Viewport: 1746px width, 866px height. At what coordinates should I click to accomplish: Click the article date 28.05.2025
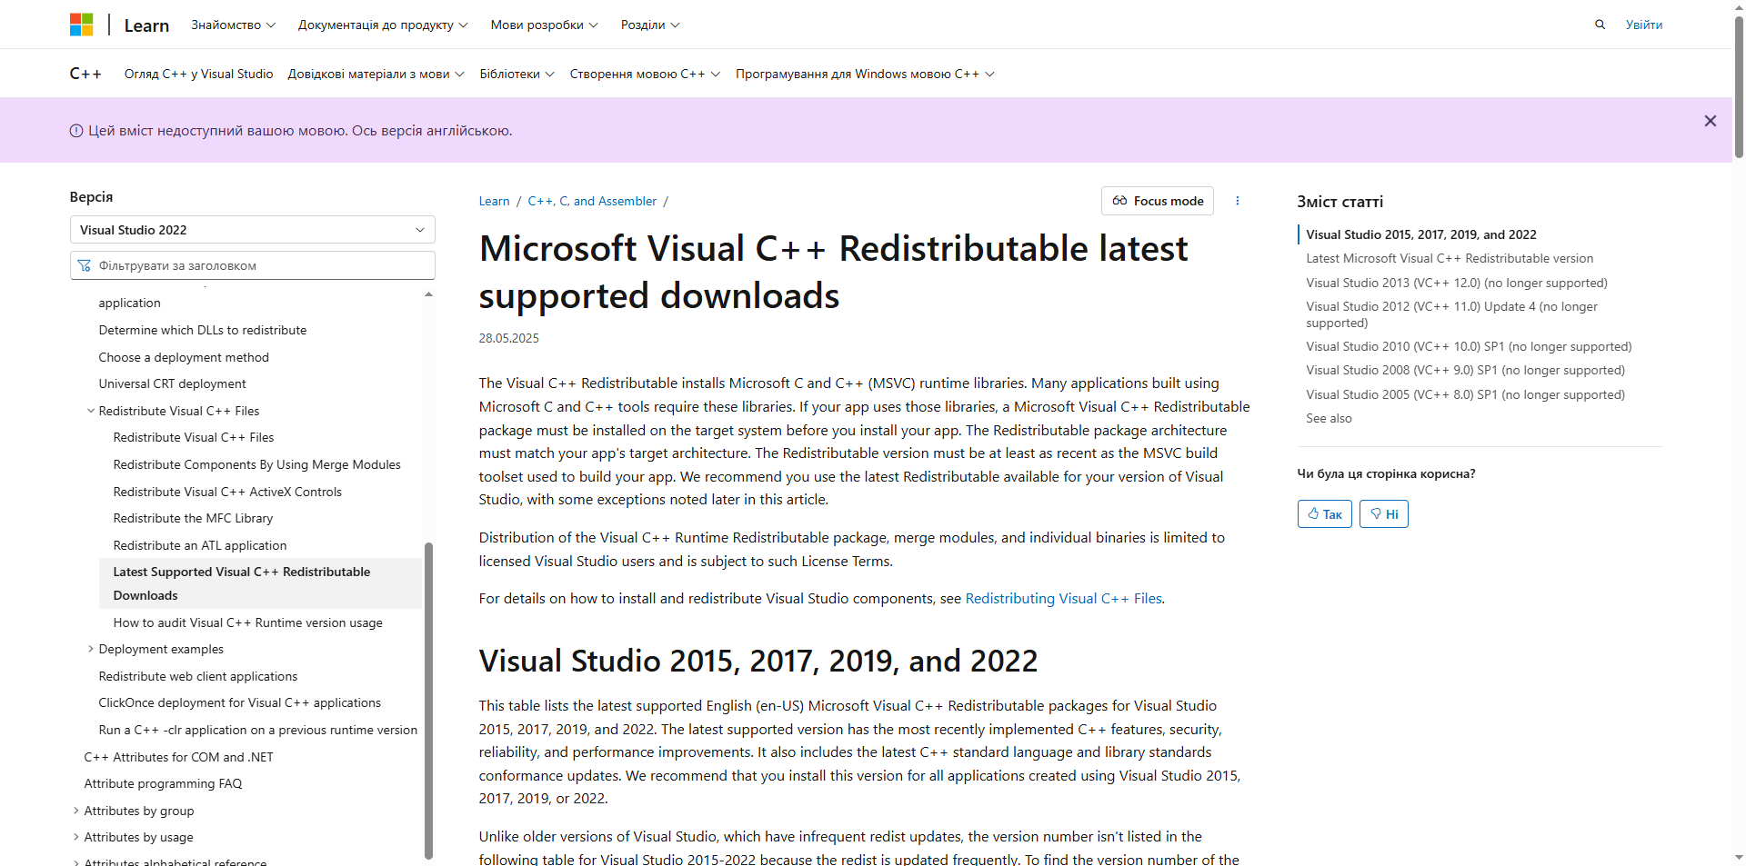(x=508, y=338)
